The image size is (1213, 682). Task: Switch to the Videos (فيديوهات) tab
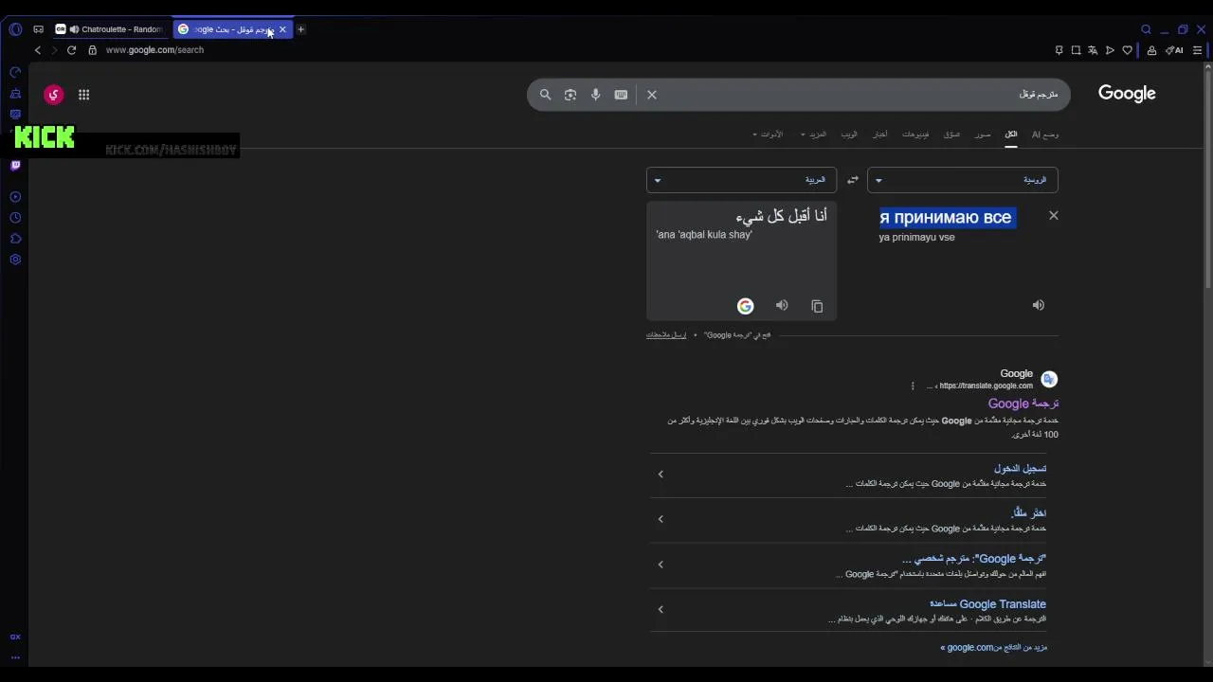915,135
